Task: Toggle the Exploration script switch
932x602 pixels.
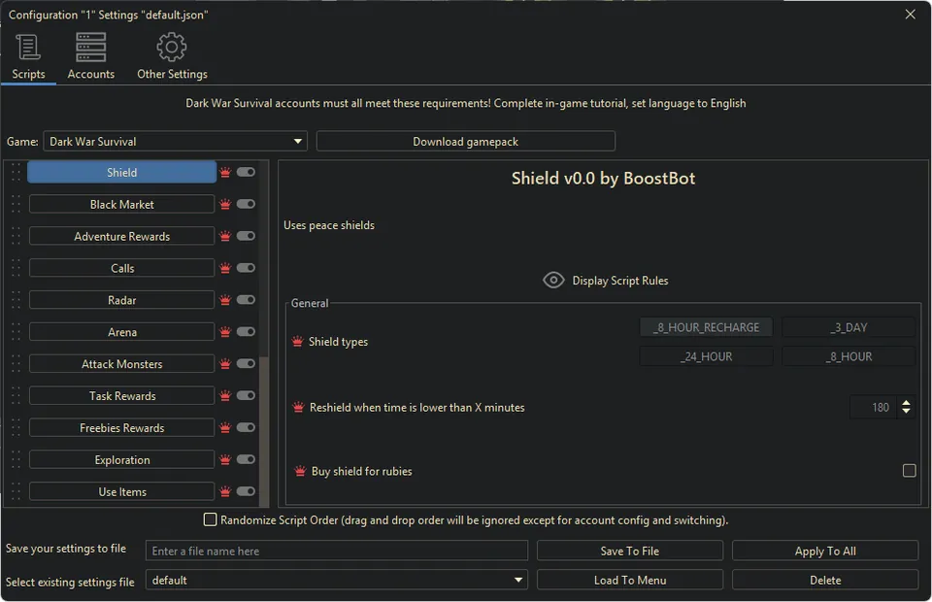Action: [x=246, y=459]
